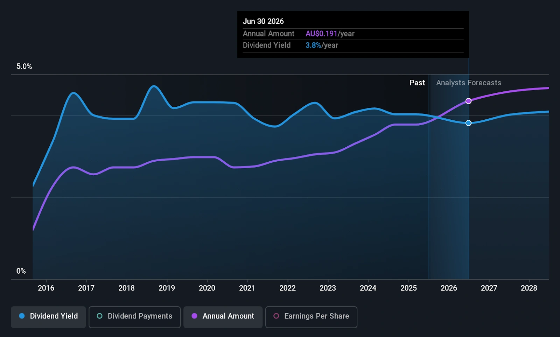Click the "Analysts Forecasts" region label
This screenshot has height=337, width=560.
tap(469, 83)
